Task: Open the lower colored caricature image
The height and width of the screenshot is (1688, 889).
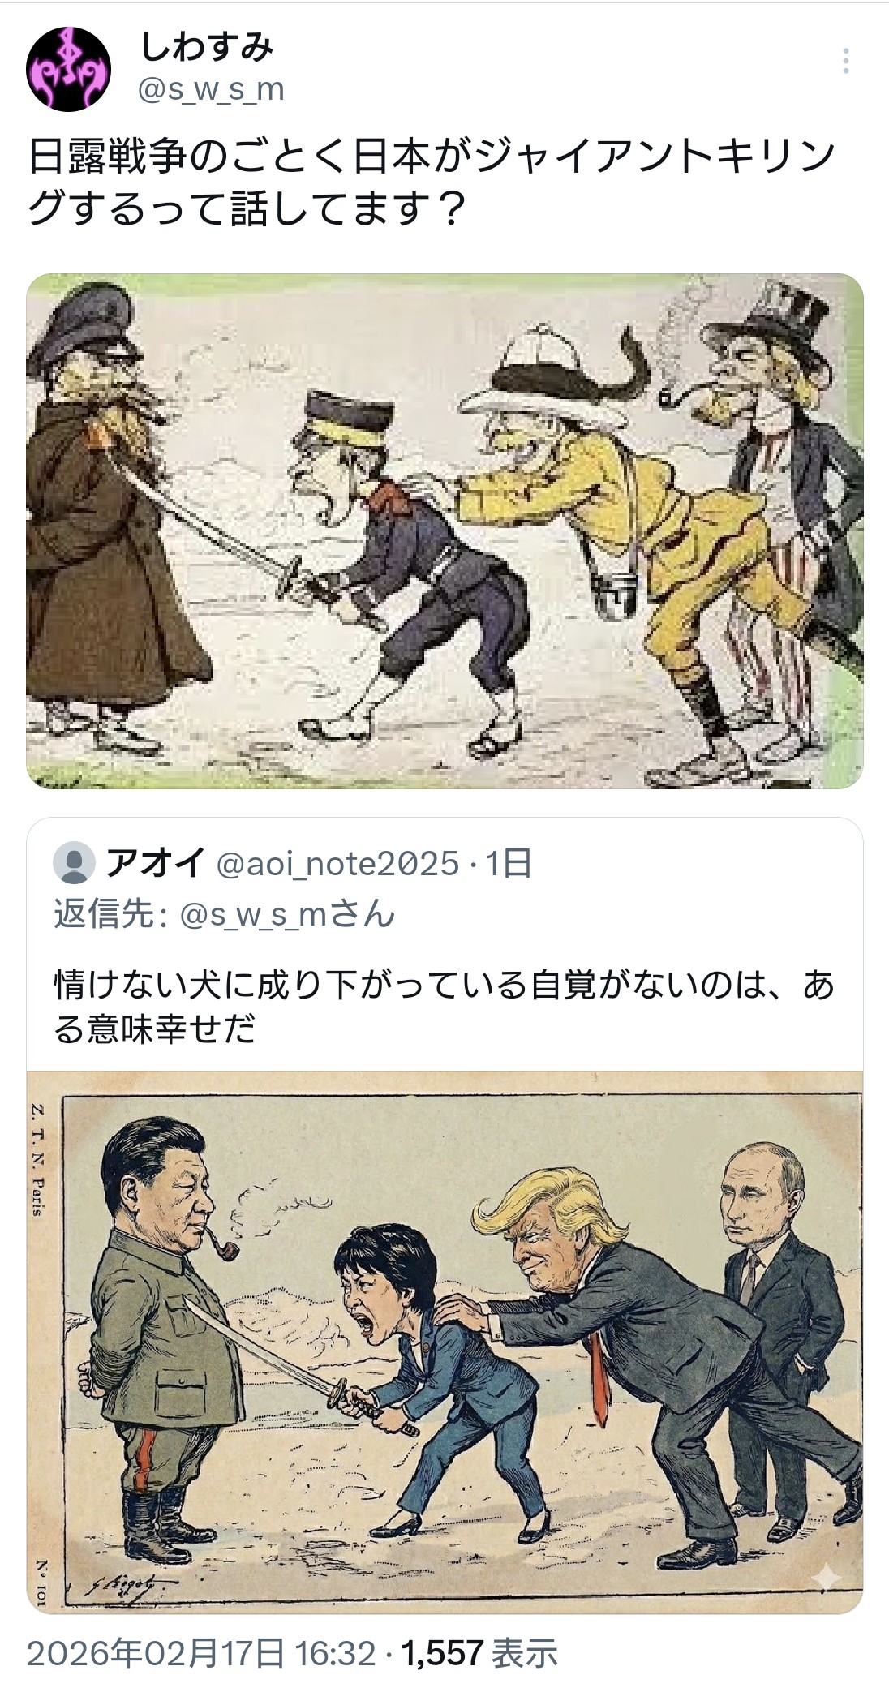Action: pyautogui.click(x=444, y=1342)
